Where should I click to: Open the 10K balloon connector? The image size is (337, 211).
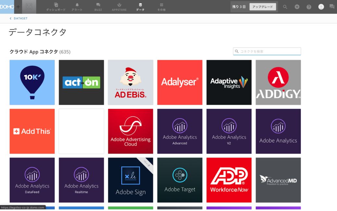coord(32,82)
